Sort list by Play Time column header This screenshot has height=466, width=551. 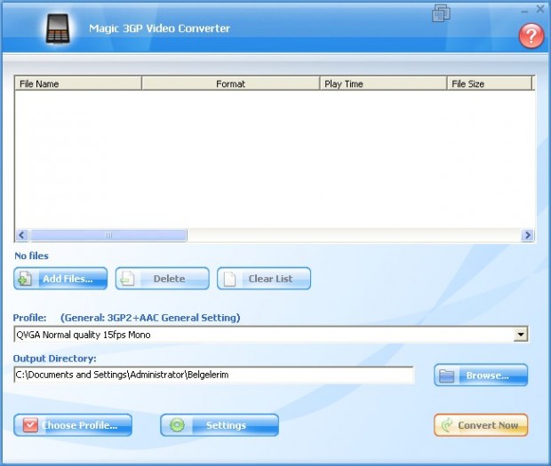click(x=383, y=83)
